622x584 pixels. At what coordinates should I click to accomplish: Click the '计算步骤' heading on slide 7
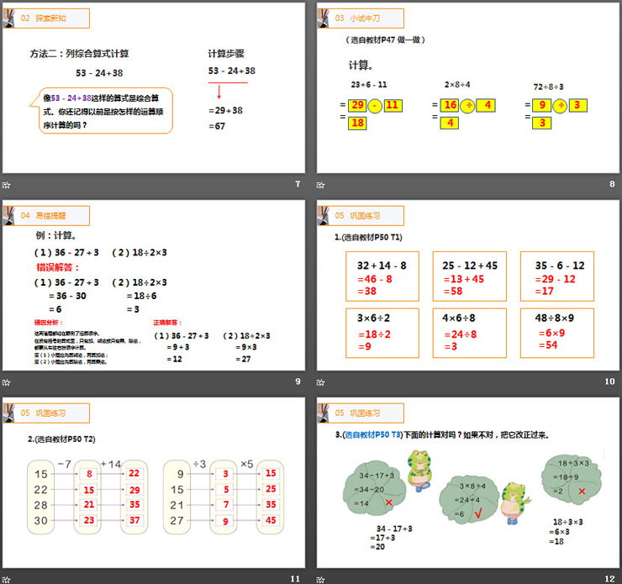(x=226, y=54)
